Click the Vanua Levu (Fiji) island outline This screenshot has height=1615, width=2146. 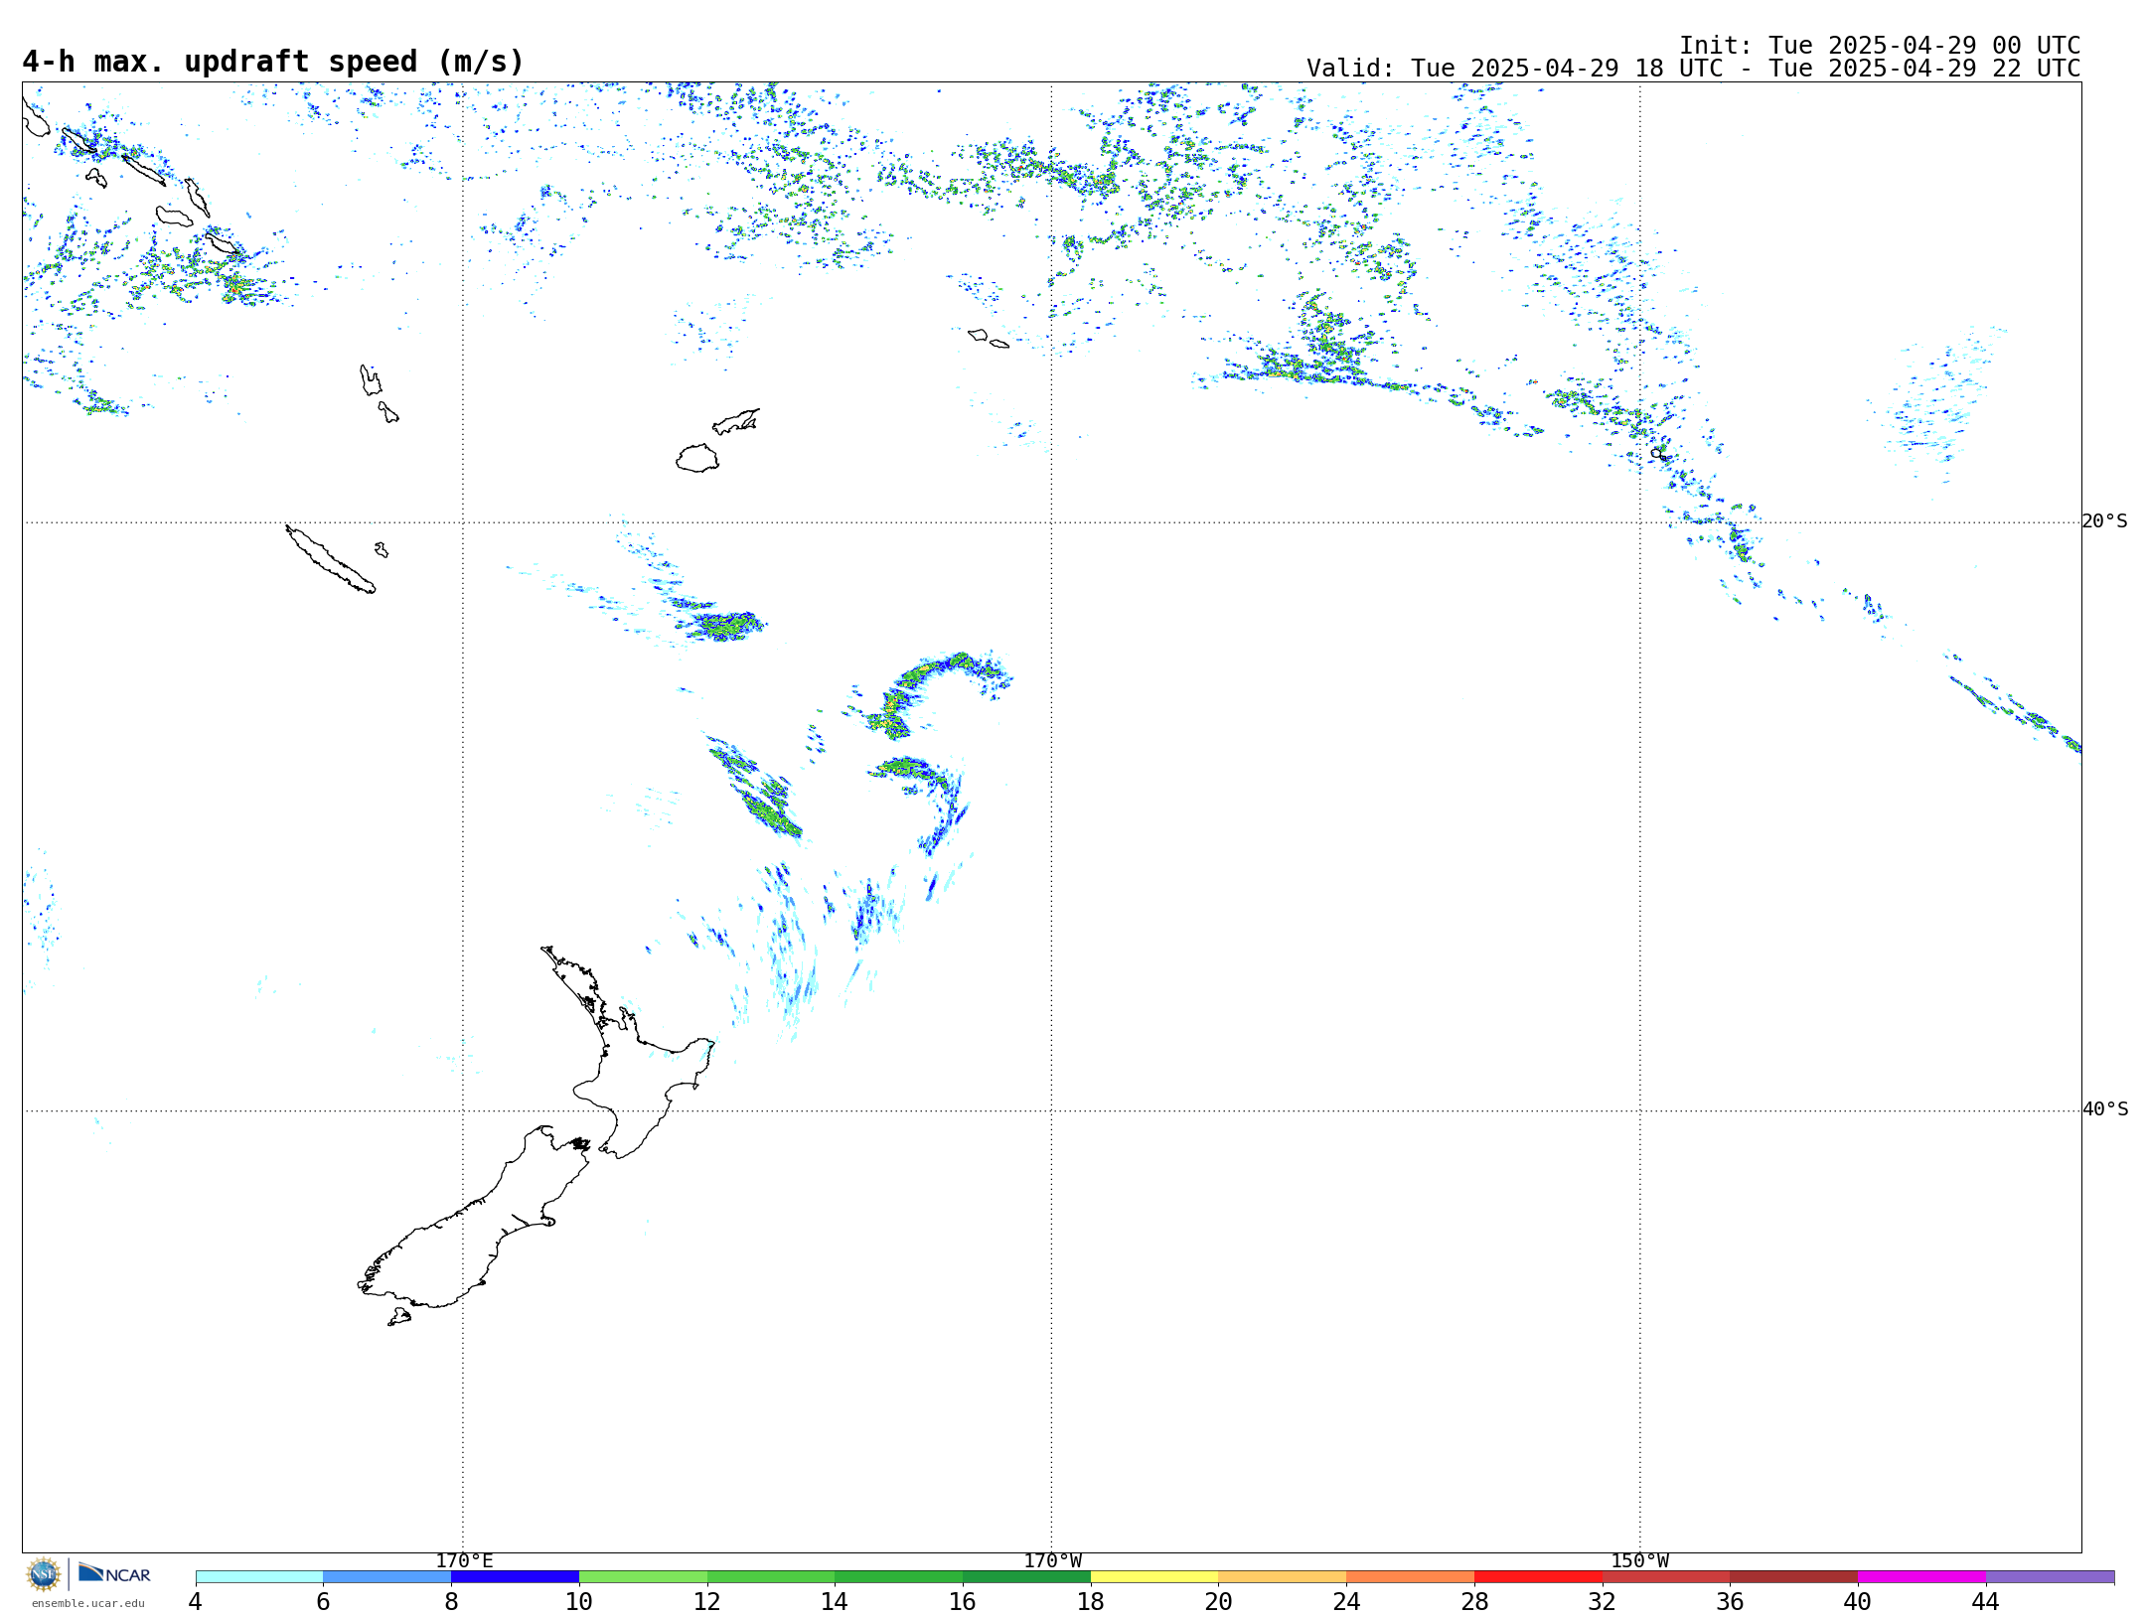736,421
